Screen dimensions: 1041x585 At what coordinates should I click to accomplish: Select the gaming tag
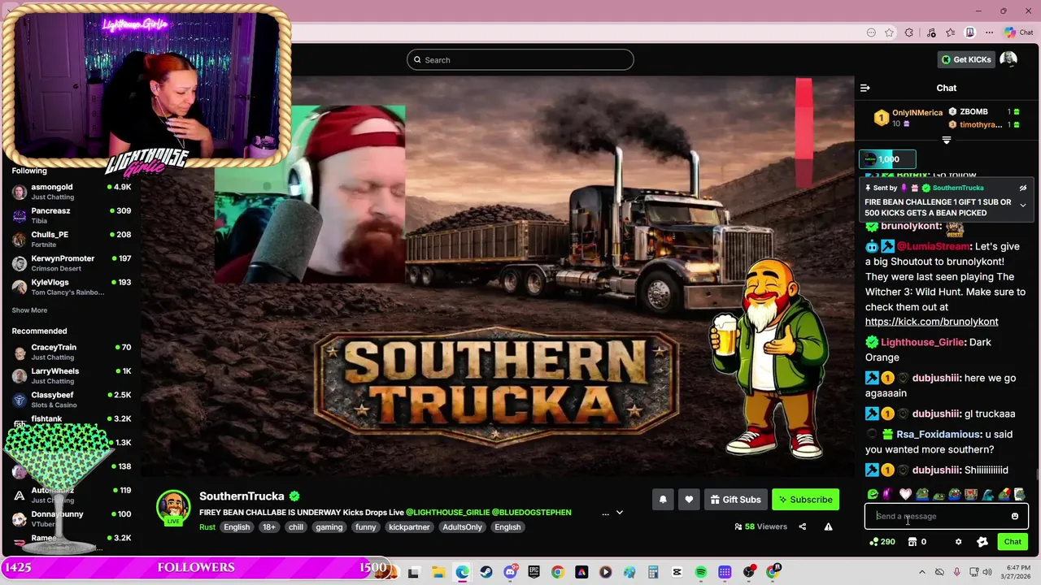pos(329,526)
